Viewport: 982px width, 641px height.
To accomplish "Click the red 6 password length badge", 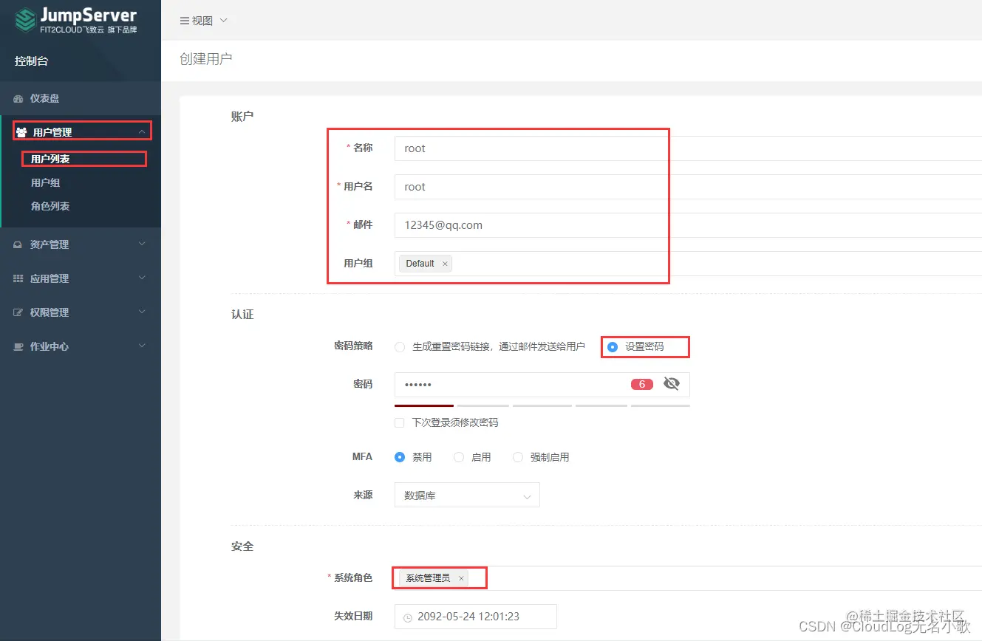I will (642, 384).
